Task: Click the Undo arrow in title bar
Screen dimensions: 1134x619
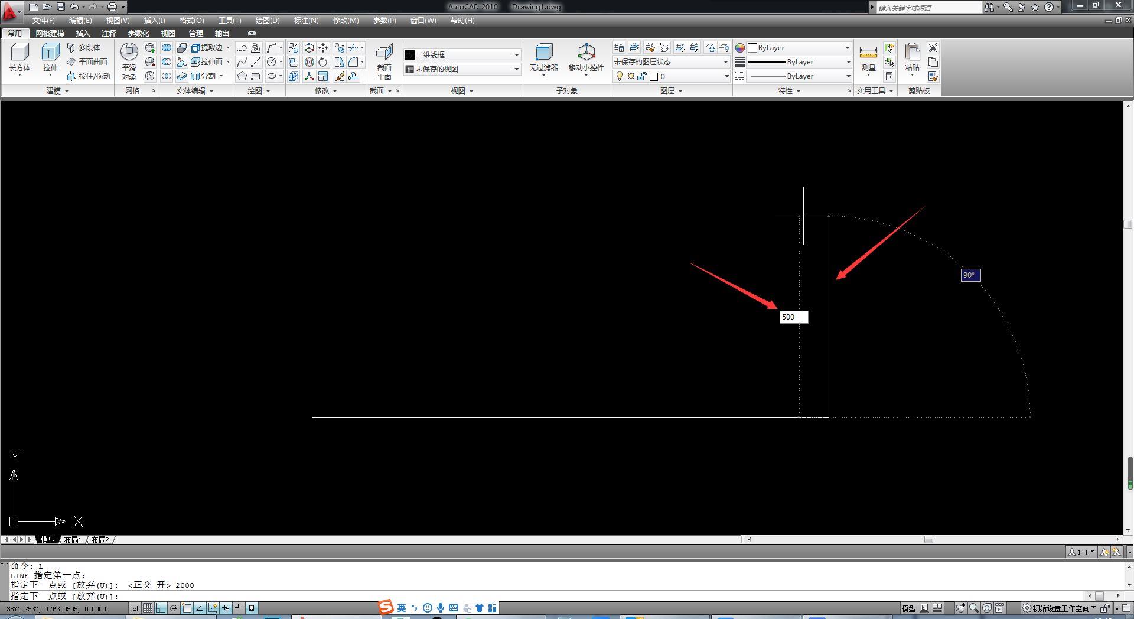Action: (x=74, y=6)
